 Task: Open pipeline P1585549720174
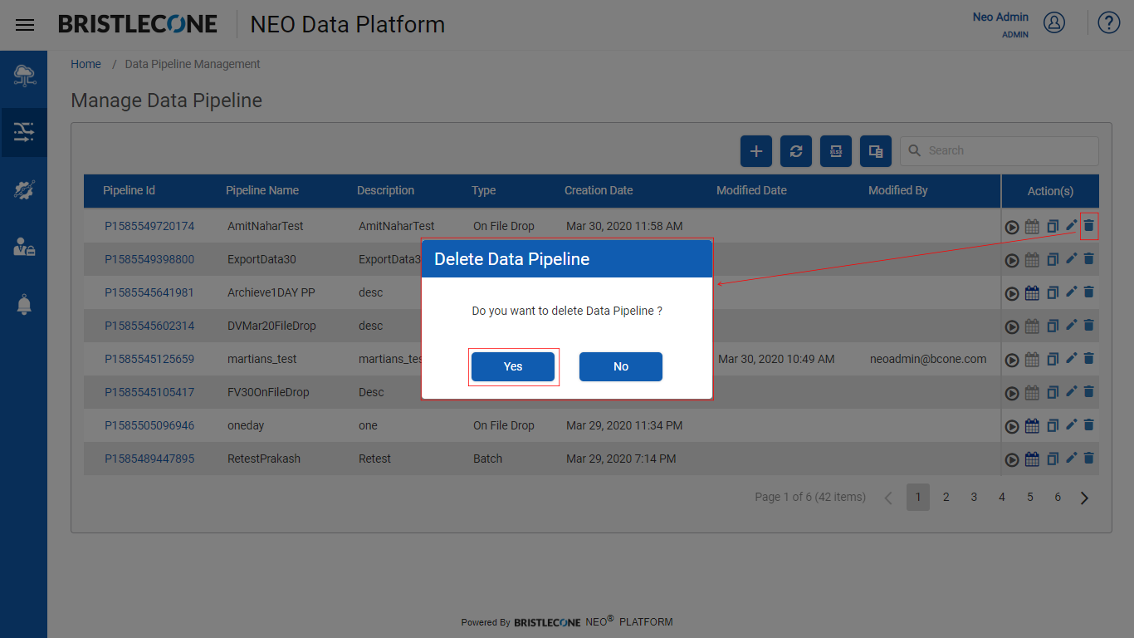point(149,226)
